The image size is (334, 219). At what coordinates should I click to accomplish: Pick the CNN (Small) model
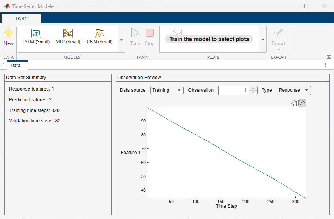click(99, 34)
